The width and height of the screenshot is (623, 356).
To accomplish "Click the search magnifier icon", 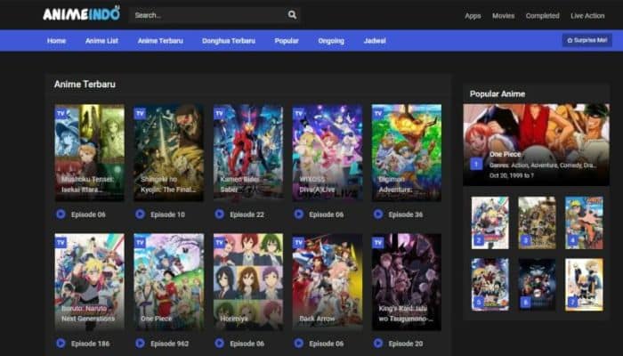I will 292,15.
